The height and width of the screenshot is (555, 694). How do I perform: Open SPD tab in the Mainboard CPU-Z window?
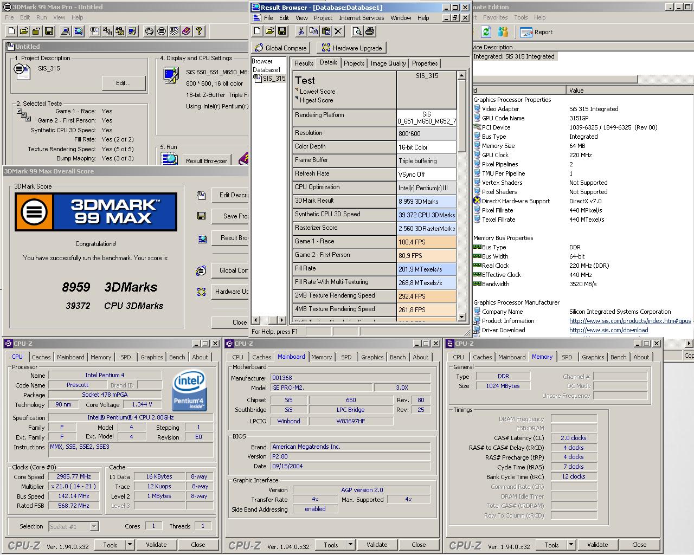[346, 357]
